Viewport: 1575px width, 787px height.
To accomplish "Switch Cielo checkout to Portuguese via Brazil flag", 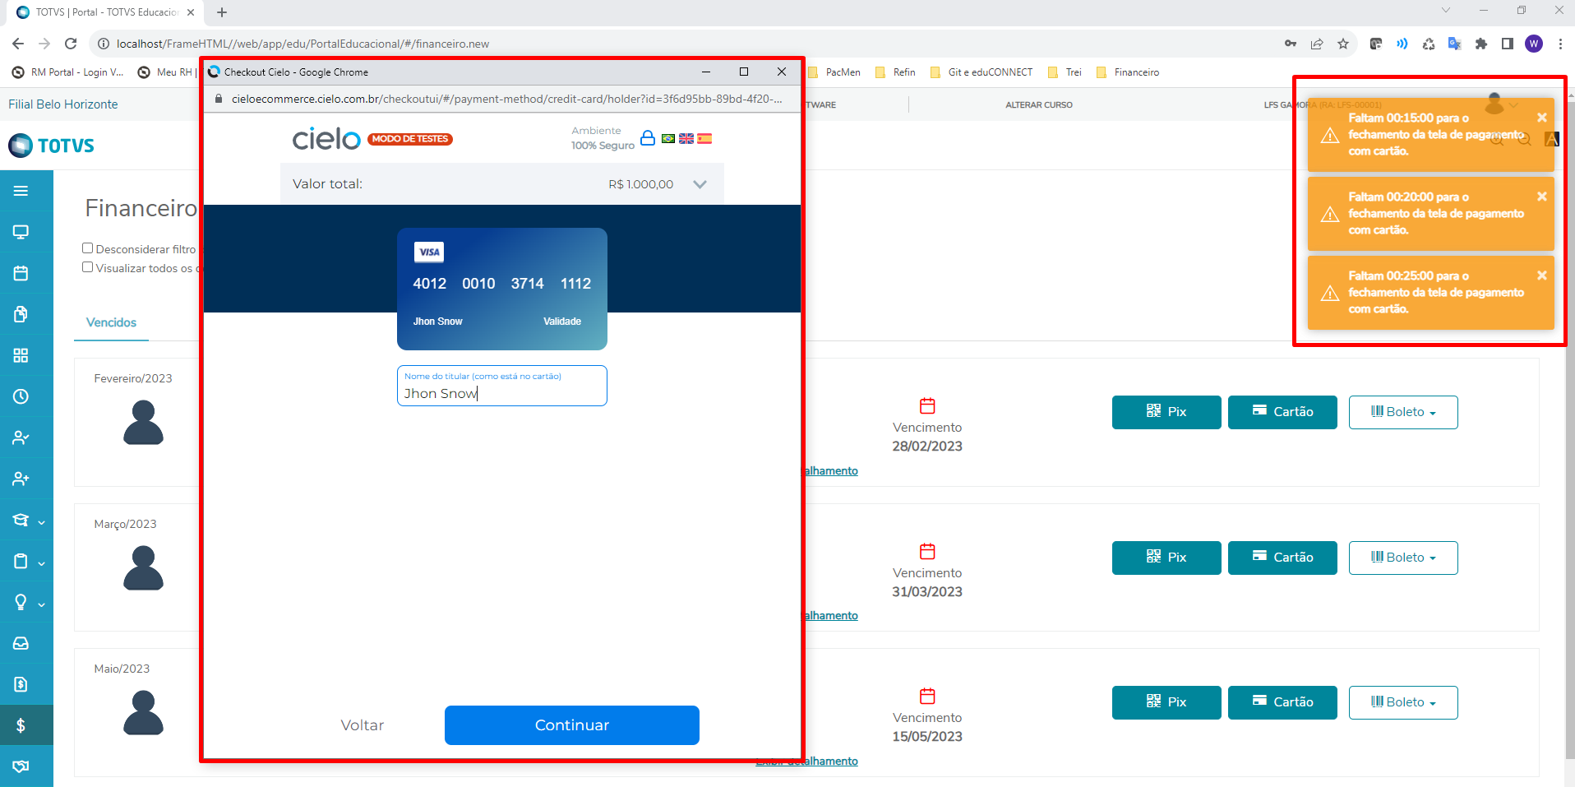I will tap(668, 138).
